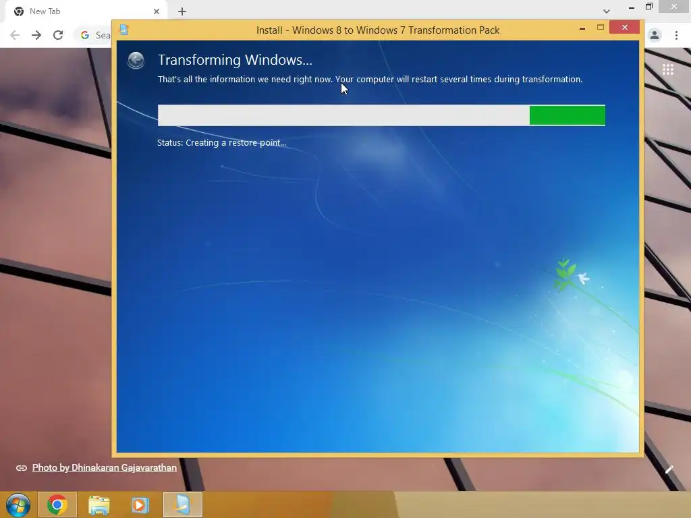Open the Windows Start orb
The image size is (691, 518).
pos(18,505)
